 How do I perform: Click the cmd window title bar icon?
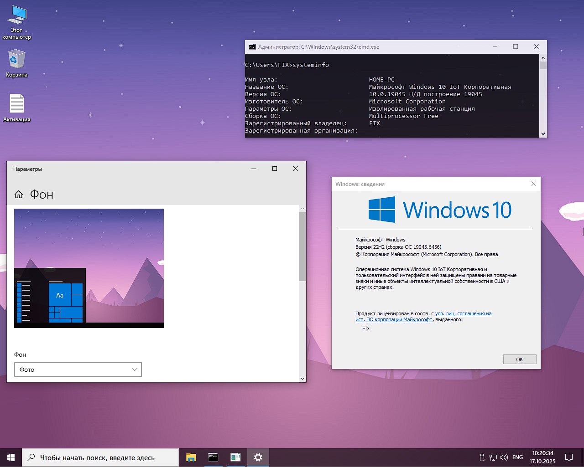click(x=252, y=47)
